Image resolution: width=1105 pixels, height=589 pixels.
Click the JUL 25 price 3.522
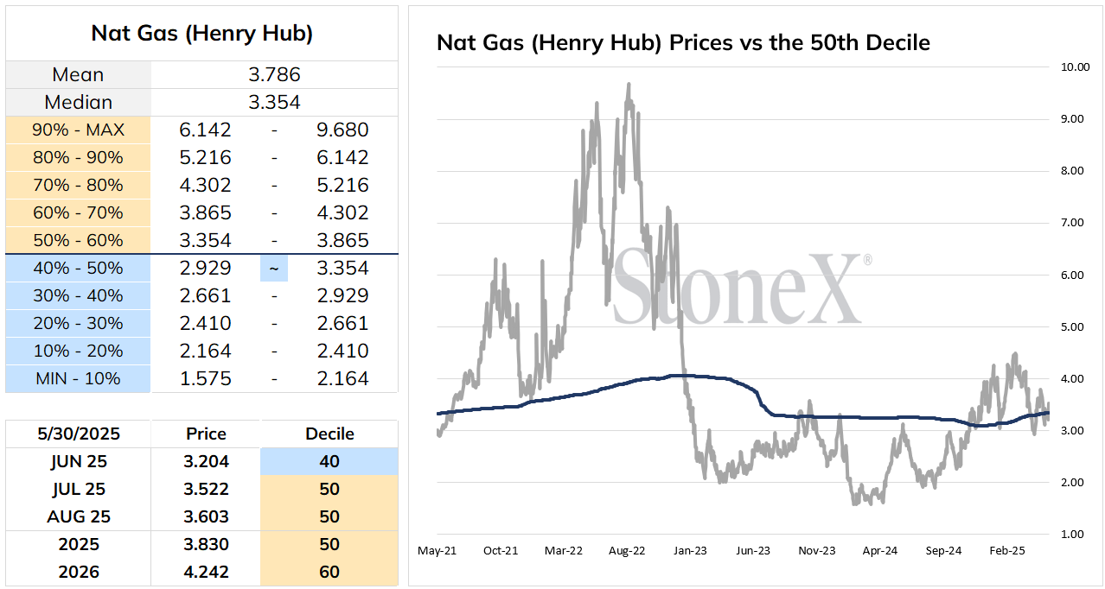(206, 489)
